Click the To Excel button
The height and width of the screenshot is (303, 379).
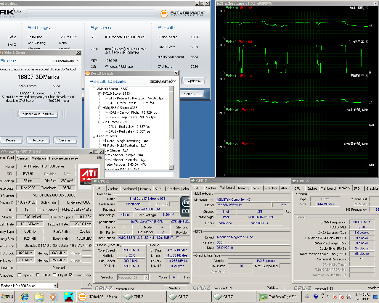[38, 140]
